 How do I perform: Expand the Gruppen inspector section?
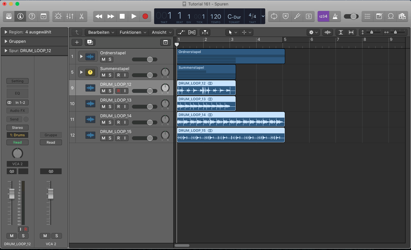6,41
